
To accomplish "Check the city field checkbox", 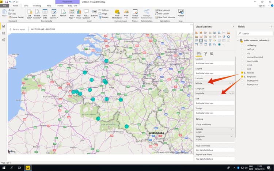I will coord(242,53).
